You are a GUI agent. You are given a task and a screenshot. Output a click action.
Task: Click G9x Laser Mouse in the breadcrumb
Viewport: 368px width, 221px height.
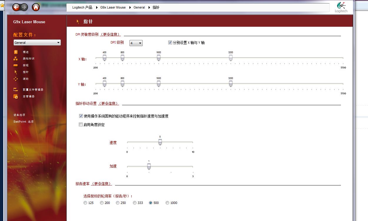click(113, 7)
